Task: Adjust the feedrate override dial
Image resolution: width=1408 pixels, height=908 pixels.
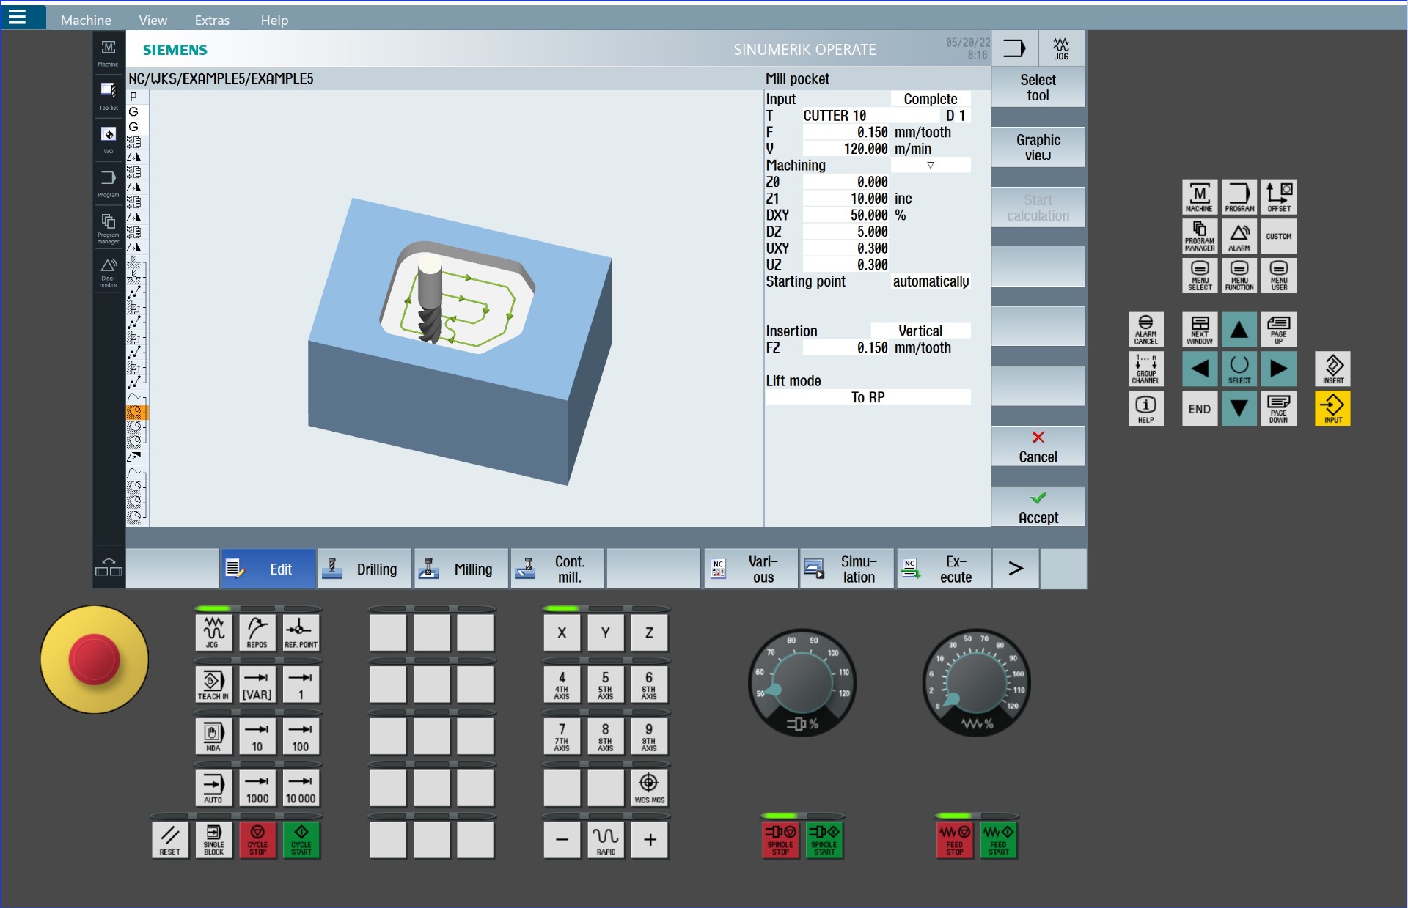Action: click(x=976, y=682)
